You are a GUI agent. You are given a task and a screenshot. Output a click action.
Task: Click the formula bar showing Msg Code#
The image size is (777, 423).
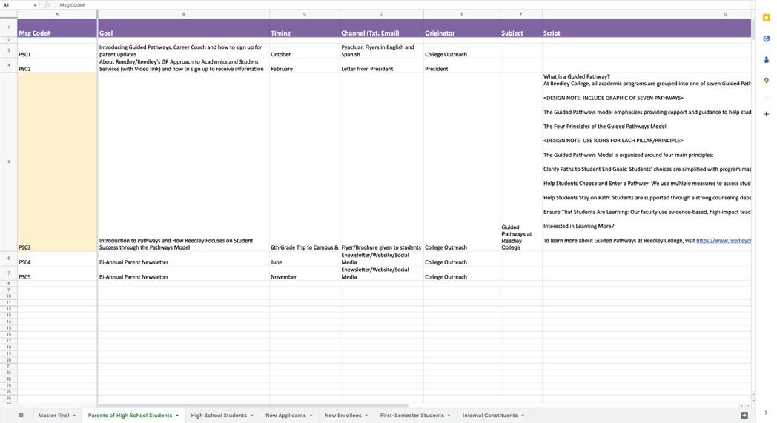(x=404, y=5)
